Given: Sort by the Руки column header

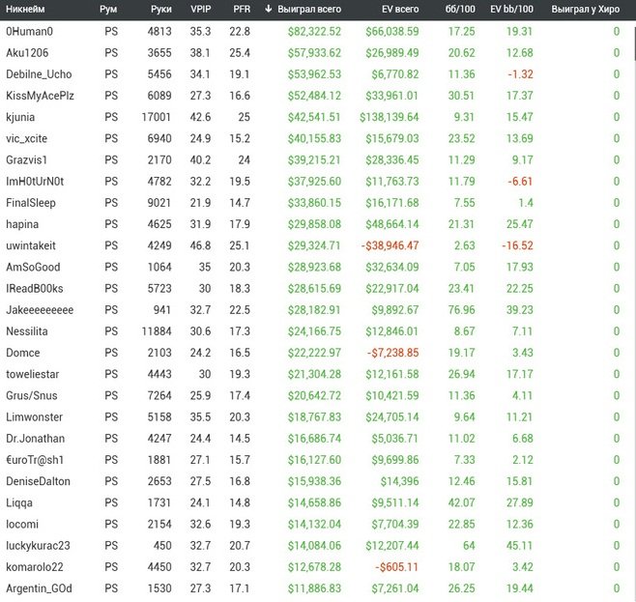Looking at the screenshot, I should [160, 9].
